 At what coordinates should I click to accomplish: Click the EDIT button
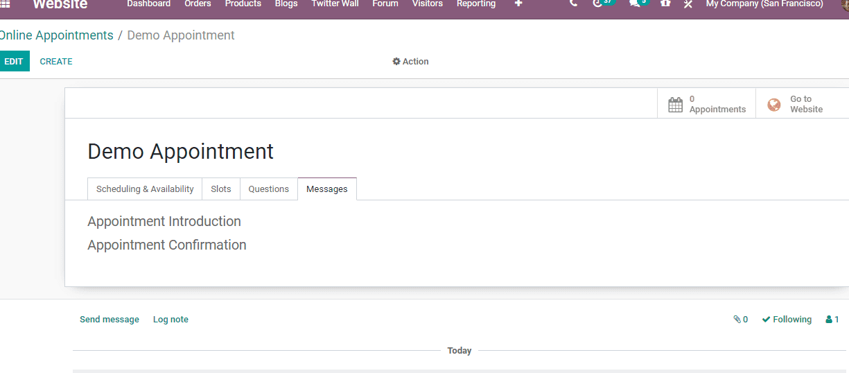point(14,62)
